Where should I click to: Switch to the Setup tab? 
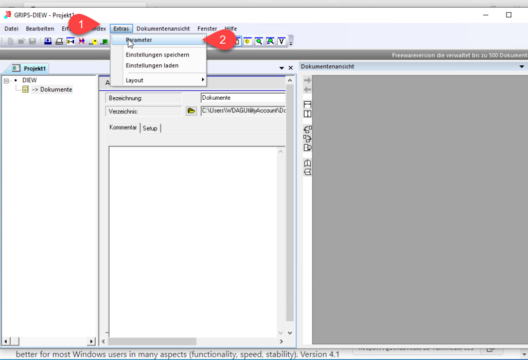coord(150,128)
